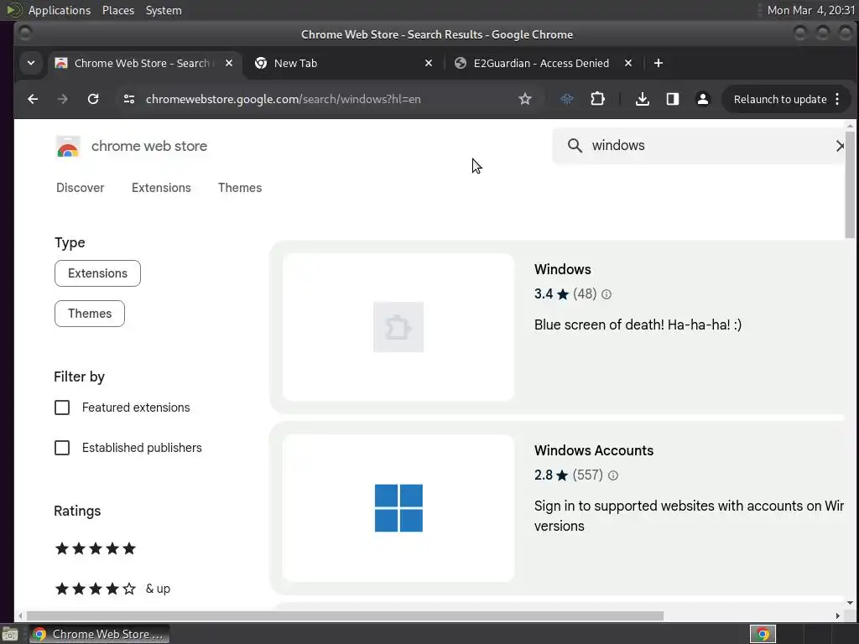Click the Chrome workspace icon in bottom panel
This screenshot has width=859, height=644.
[x=763, y=634]
